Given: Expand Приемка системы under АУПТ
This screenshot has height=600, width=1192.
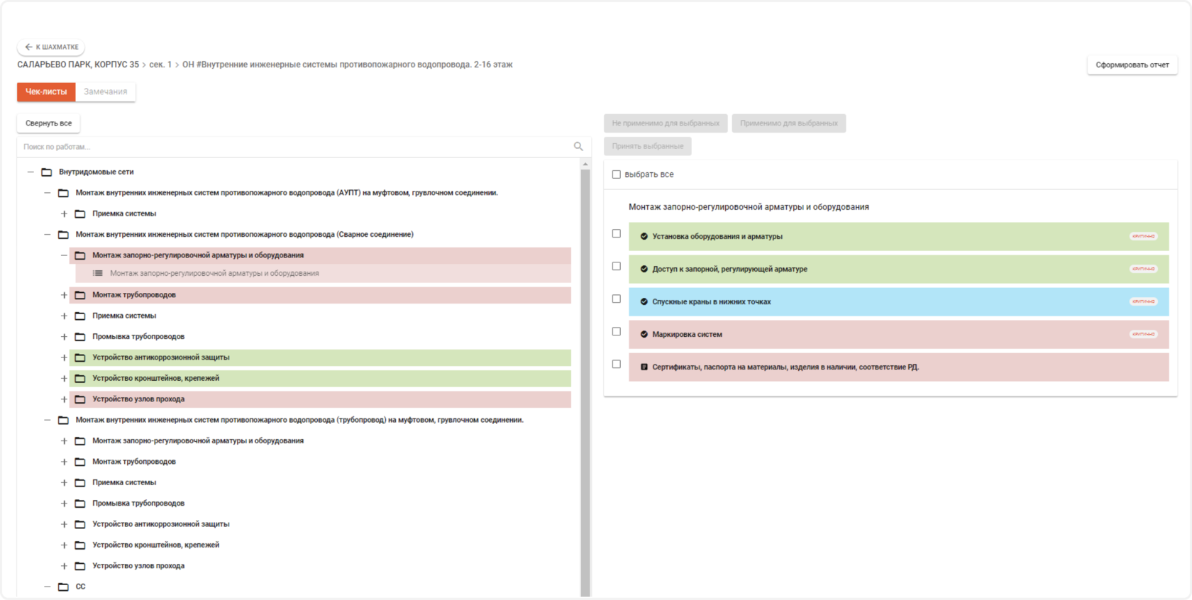Looking at the screenshot, I should 64,213.
